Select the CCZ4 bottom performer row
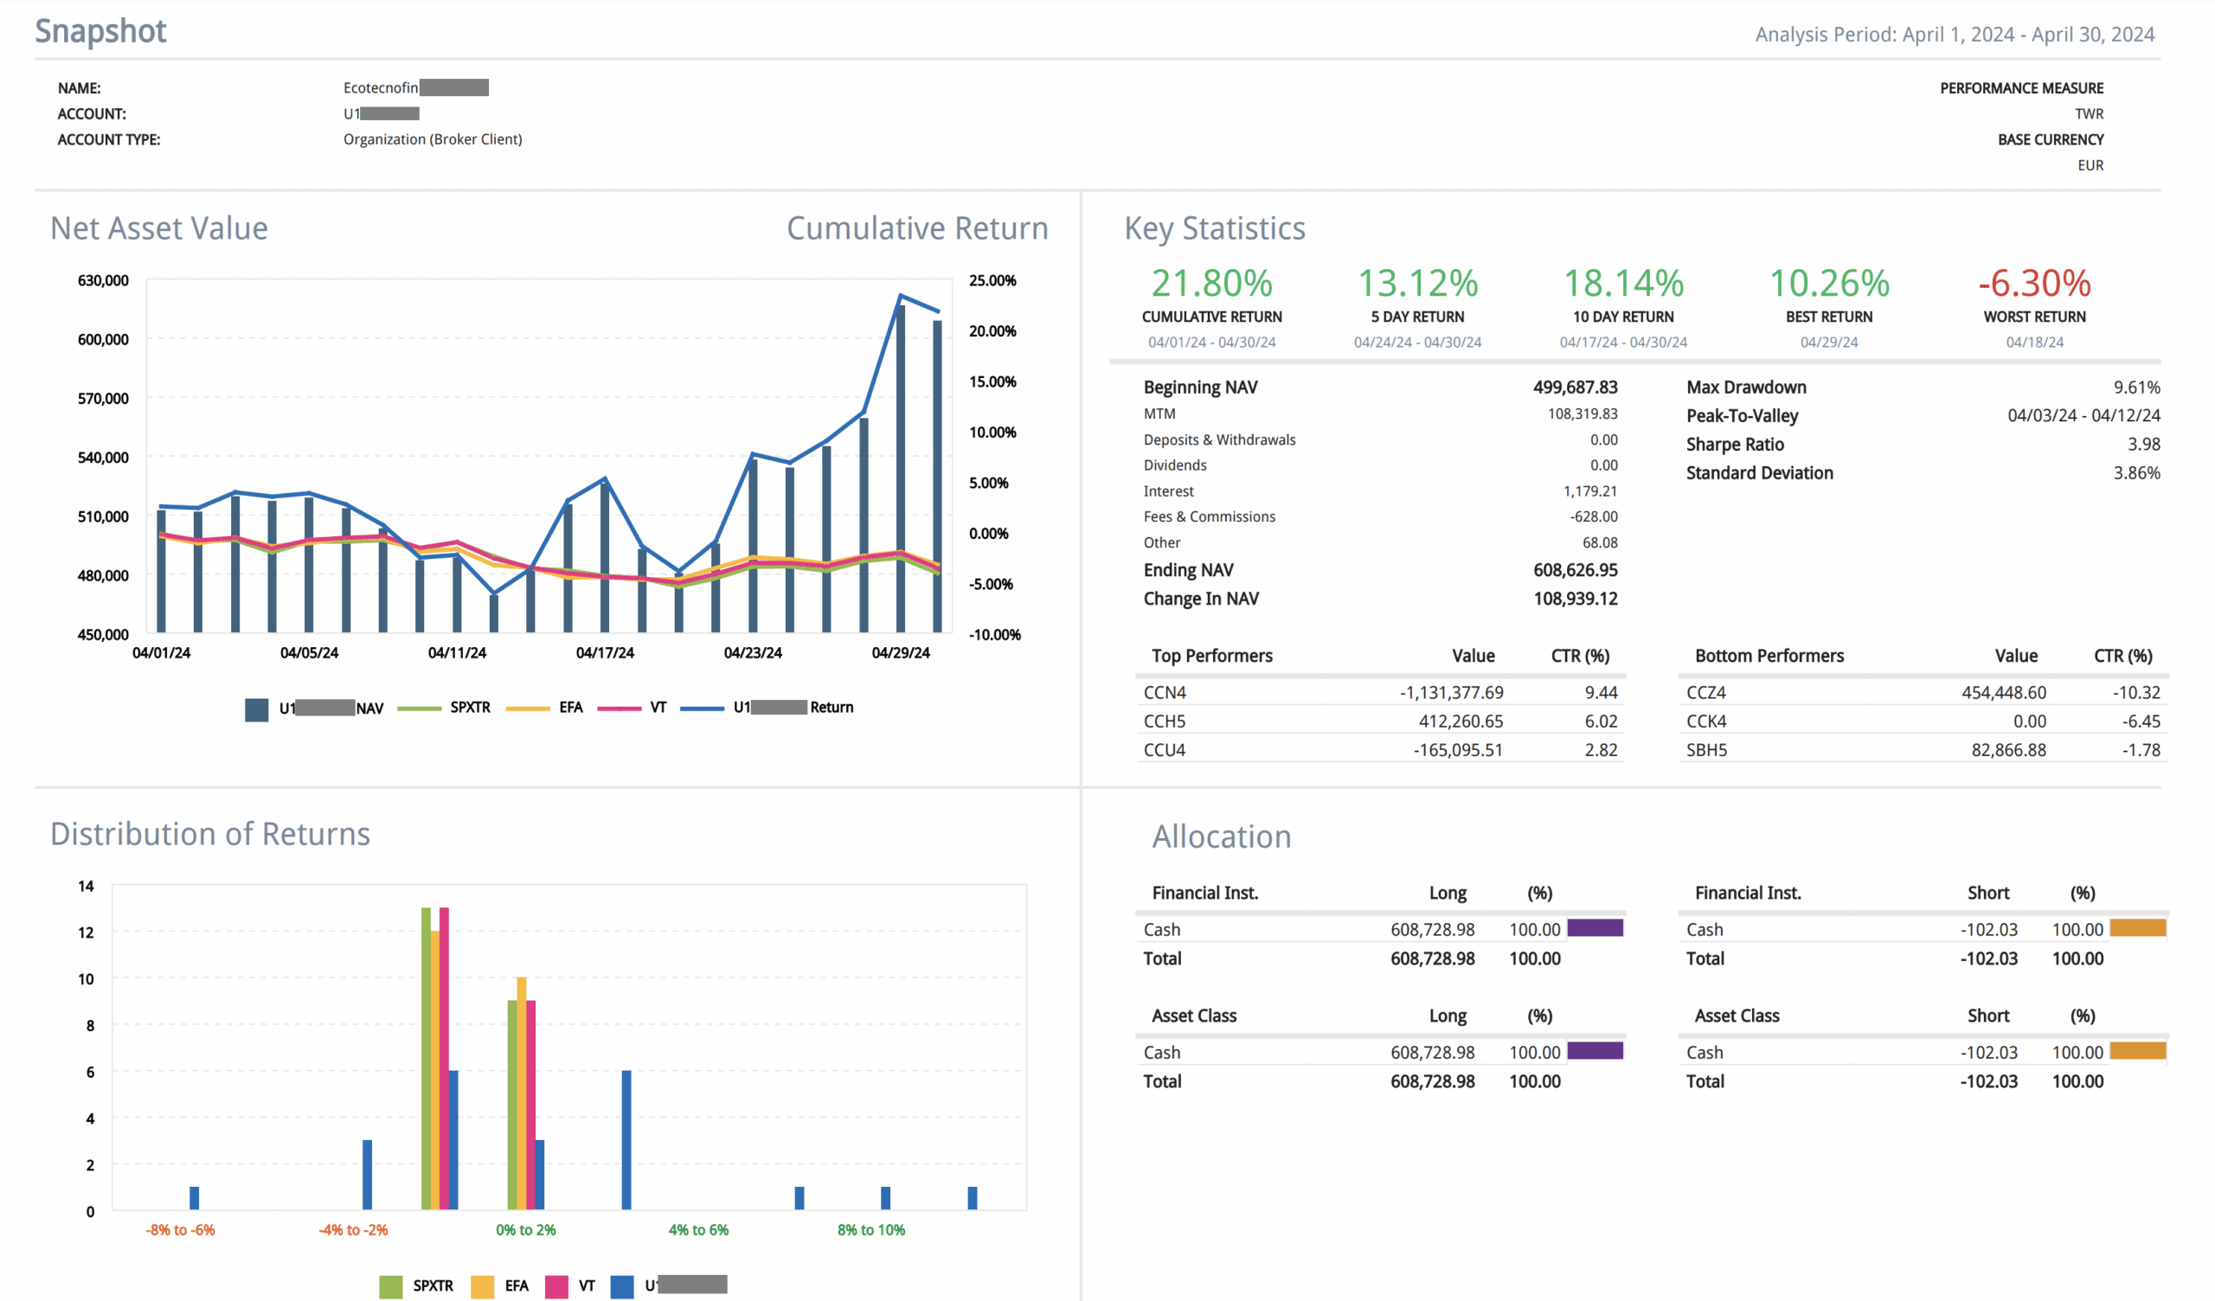This screenshot has width=2215, height=1301. point(1706,693)
